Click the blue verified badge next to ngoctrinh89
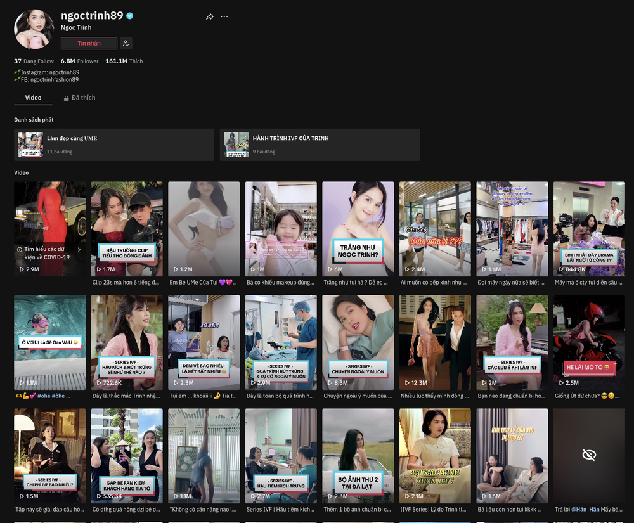Image resolution: width=634 pixels, height=523 pixels. (130, 16)
